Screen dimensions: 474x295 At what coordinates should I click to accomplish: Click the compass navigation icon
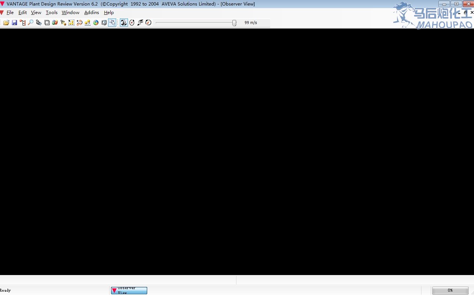[148, 23]
